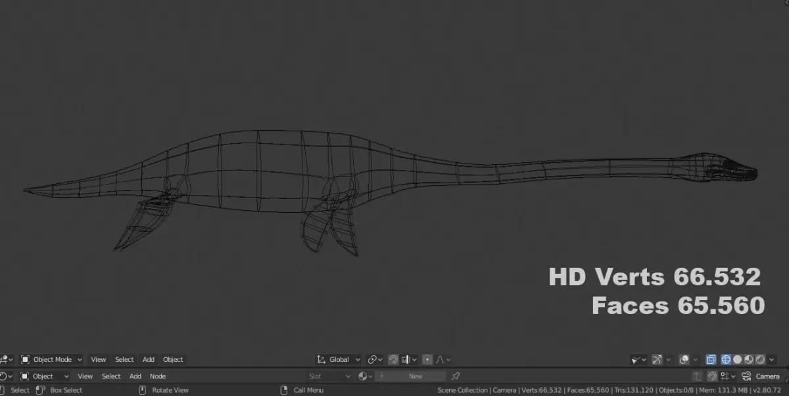Switch to Rendered viewport shading

tap(760, 359)
